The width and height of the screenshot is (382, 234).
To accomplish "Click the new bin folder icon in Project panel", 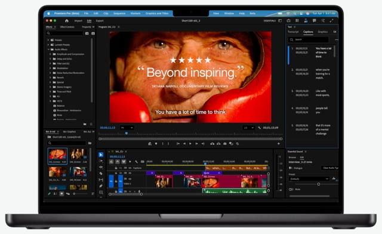I will tap(90, 143).
